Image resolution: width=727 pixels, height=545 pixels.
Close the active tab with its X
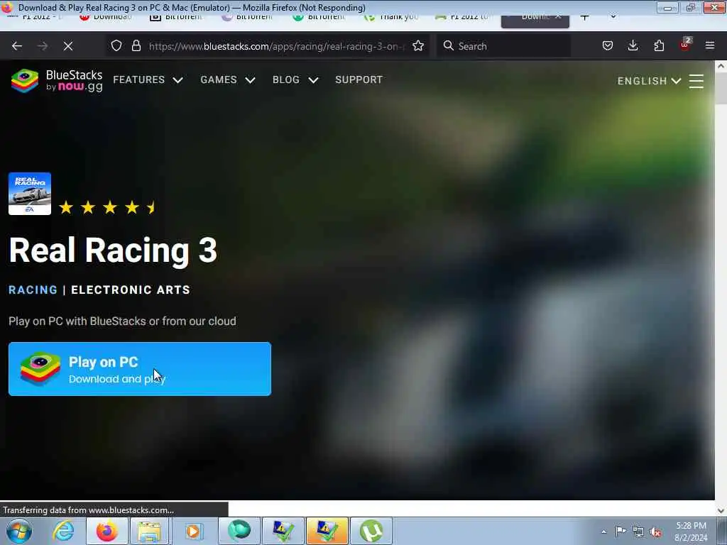click(x=558, y=17)
